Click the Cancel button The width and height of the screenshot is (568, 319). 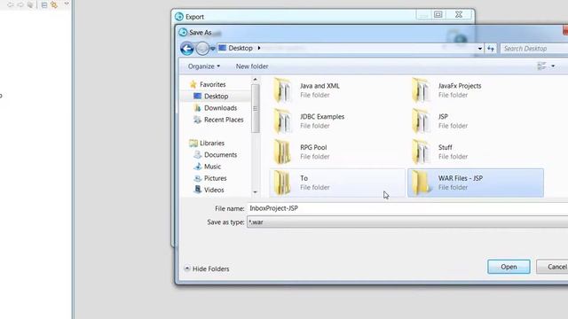click(x=553, y=267)
